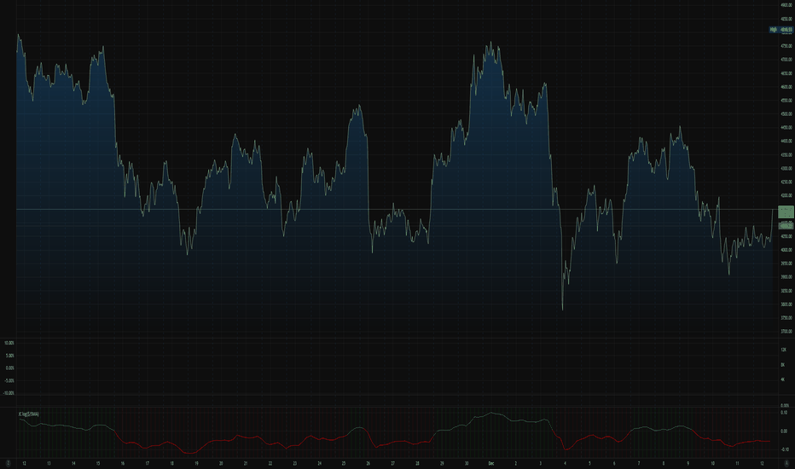Image resolution: width=795 pixels, height=469 pixels.
Task: Click the '12K' label on volume axis
Action: [783, 350]
